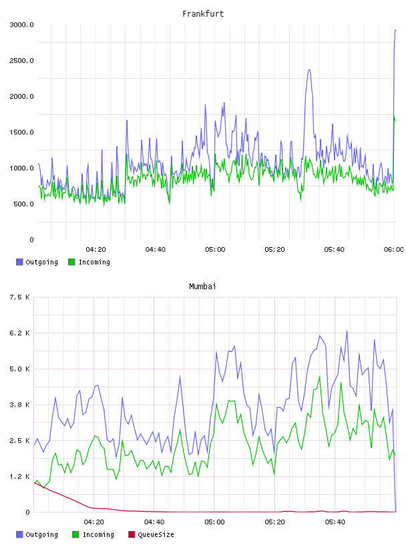
Task: Click the 05:20 time label on Mumbai chart
Action: (274, 522)
